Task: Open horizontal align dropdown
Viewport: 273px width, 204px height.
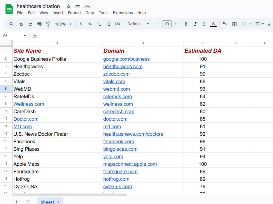Action: (259, 24)
